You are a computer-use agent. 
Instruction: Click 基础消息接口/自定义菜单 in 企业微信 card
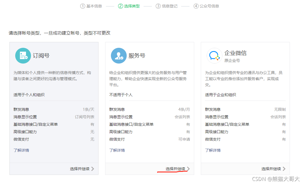tap(227, 124)
